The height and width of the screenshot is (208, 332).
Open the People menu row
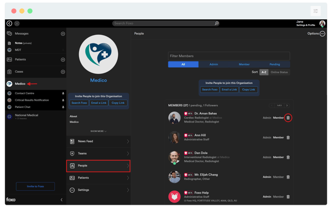98,166
